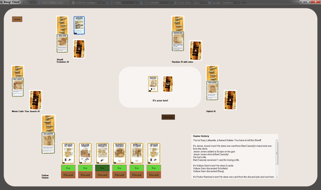Discard the Emporio card
The height and width of the screenshot is (190, 321).
[119, 175]
